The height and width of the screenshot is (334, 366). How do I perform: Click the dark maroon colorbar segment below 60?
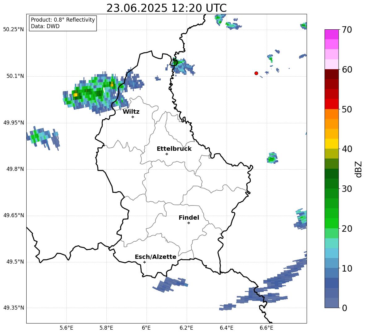(x=331, y=74)
